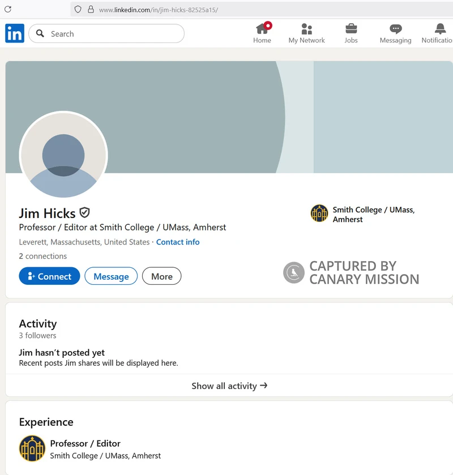Click the Experience section heading
Viewport: 453px width, 475px height.
[x=46, y=422]
